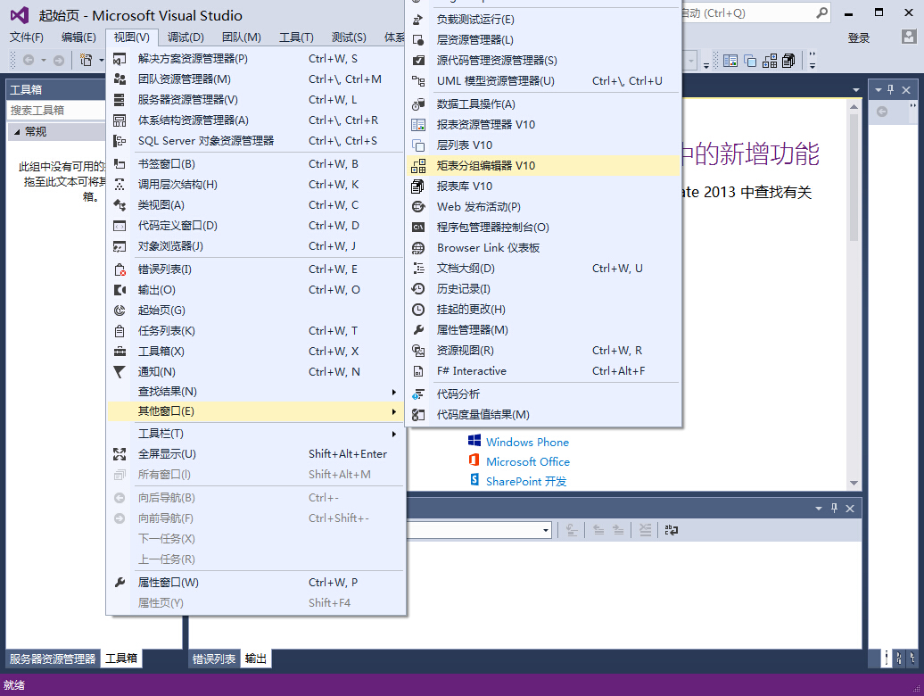Click the output icon beside 输出(O)
924x696 pixels.
click(120, 290)
